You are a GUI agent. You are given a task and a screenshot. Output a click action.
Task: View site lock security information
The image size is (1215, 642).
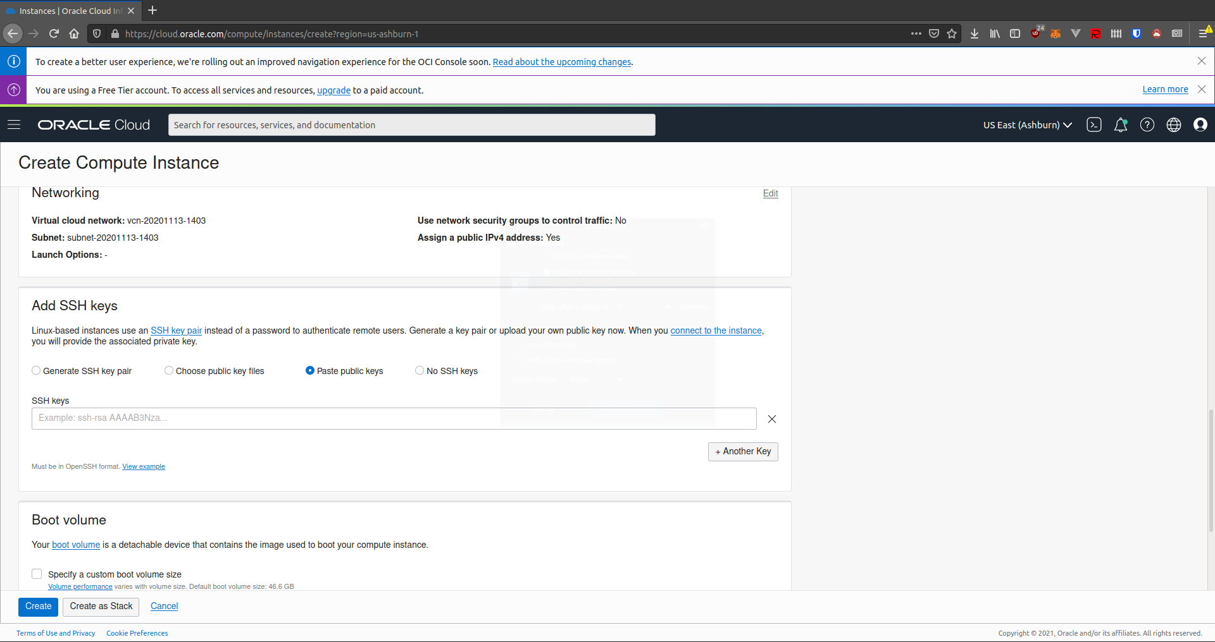click(115, 33)
